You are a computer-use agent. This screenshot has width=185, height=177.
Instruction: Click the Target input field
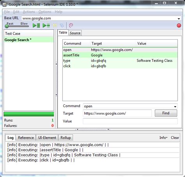click(117, 114)
